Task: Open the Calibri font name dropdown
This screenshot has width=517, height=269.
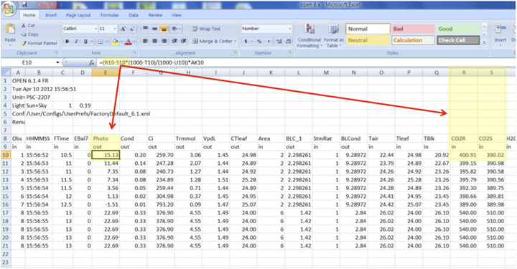Action: (x=96, y=29)
